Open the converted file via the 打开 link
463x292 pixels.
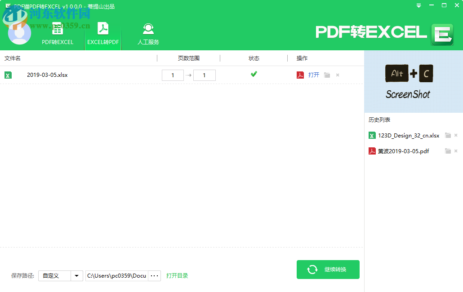313,75
